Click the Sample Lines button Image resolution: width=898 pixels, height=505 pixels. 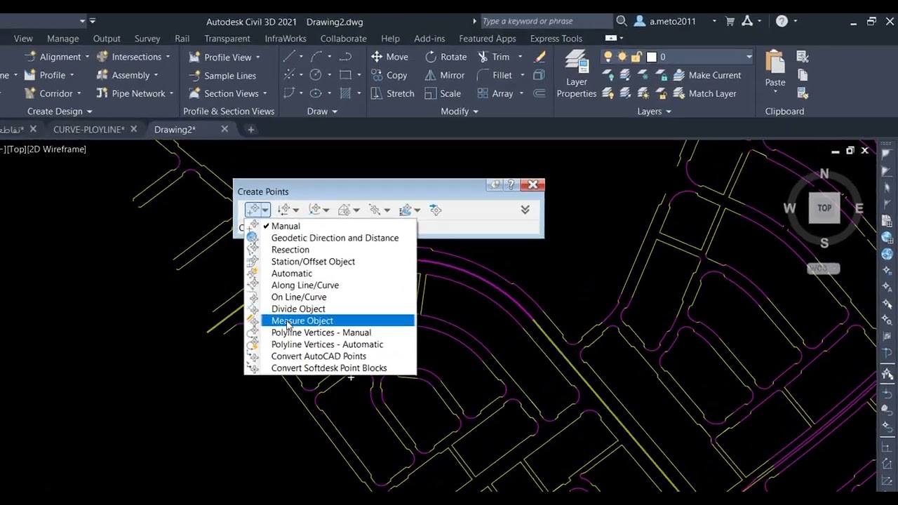pyautogui.click(x=222, y=75)
